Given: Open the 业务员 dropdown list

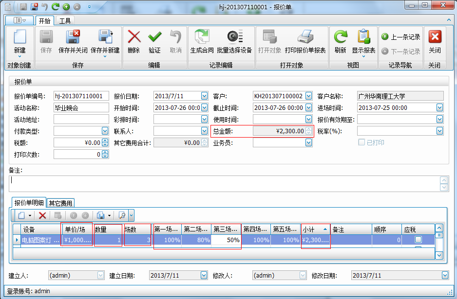Looking at the screenshot, I should [308, 142].
